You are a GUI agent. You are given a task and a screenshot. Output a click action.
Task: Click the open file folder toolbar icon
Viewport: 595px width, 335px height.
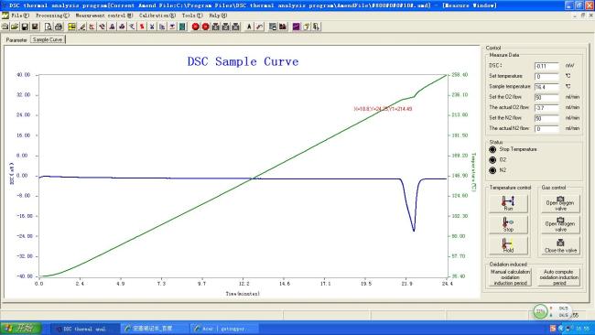point(15,27)
